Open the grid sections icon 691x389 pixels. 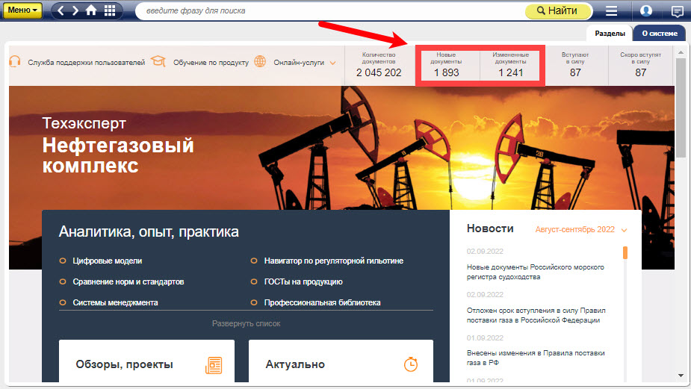click(x=110, y=10)
